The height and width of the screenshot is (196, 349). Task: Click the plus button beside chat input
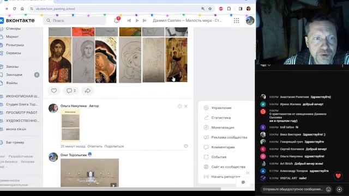339,189
